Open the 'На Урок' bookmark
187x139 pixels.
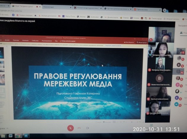pyautogui.click(x=47, y=16)
